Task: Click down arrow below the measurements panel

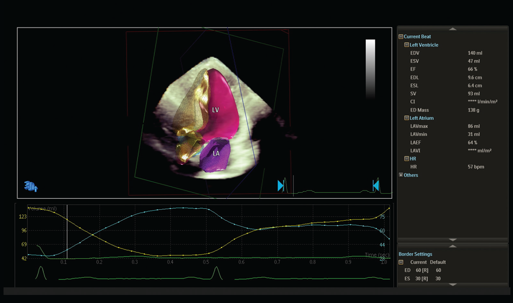Action: (x=452, y=240)
